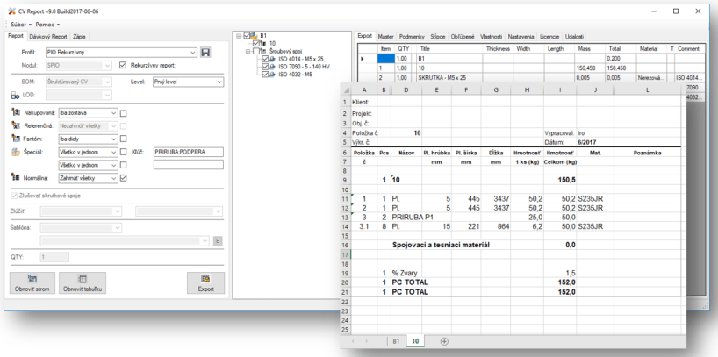This screenshot has height=357, width=718.
Task: Collapse the Šroubový spoj tree node
Action: 247,52
